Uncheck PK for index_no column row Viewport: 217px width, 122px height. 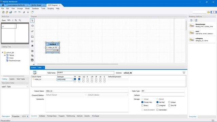coord(75,79)
